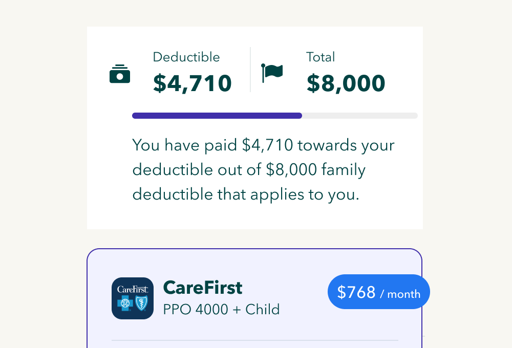Click the $8,000 total amount
This screenshot has width=512, height=348.
pos(346,83)
